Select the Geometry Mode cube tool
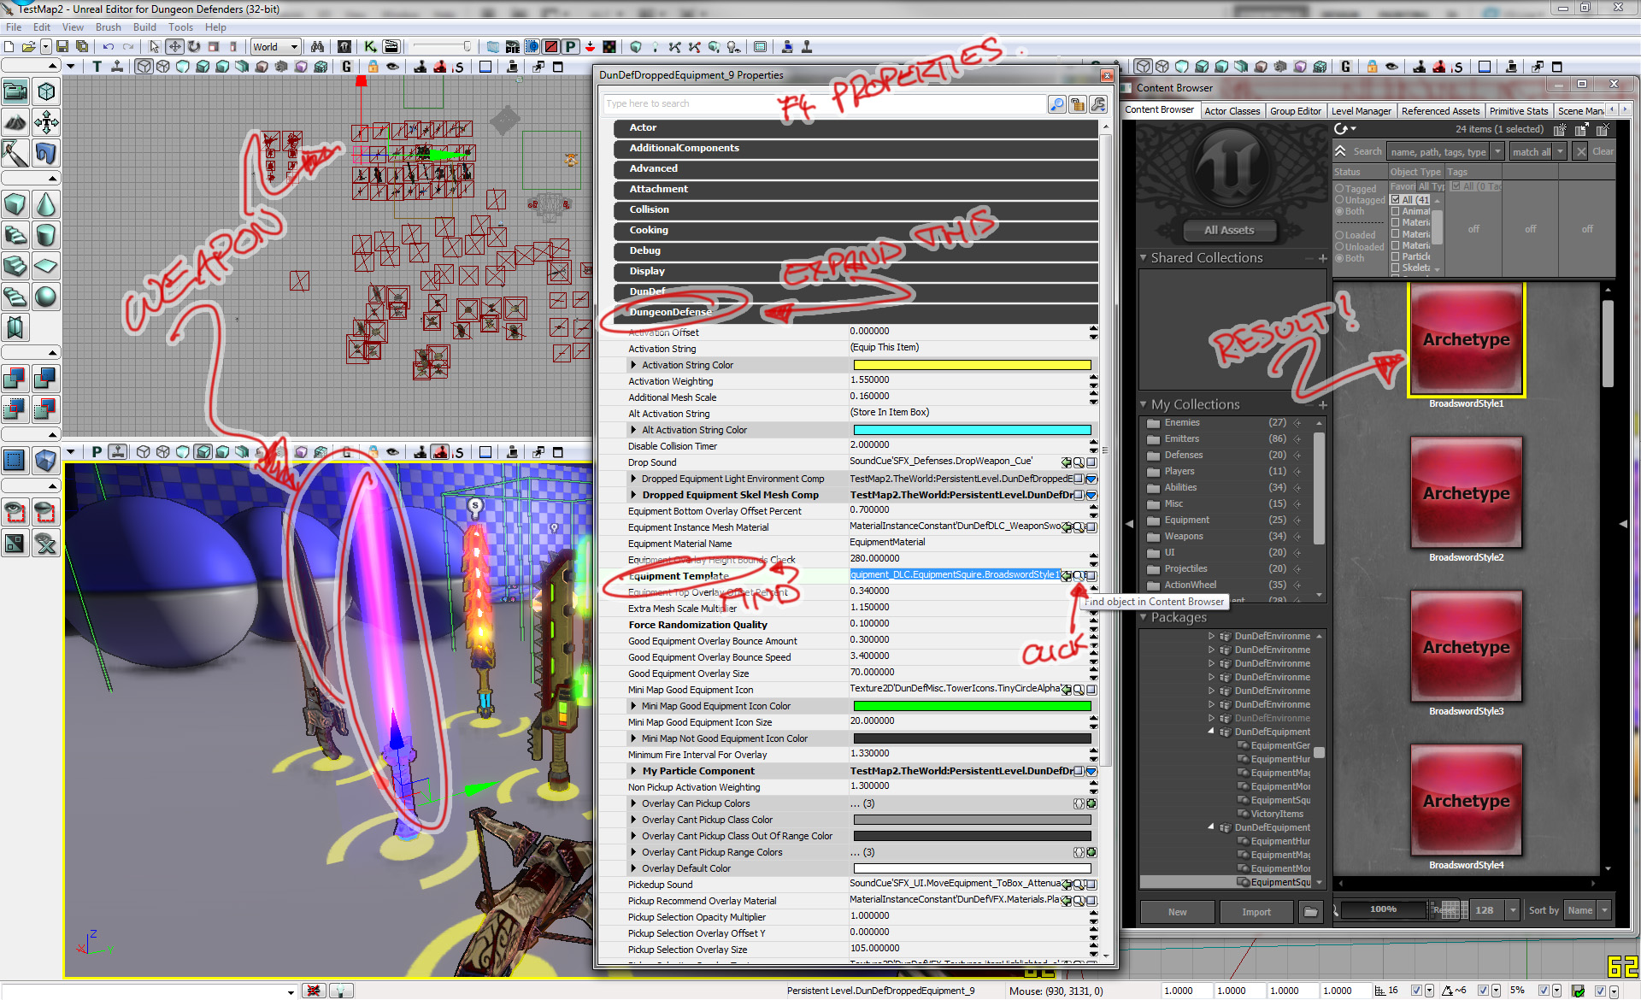 (x=46, y=91)
